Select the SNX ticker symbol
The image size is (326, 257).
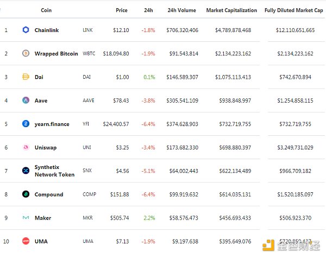click(87, 171)
